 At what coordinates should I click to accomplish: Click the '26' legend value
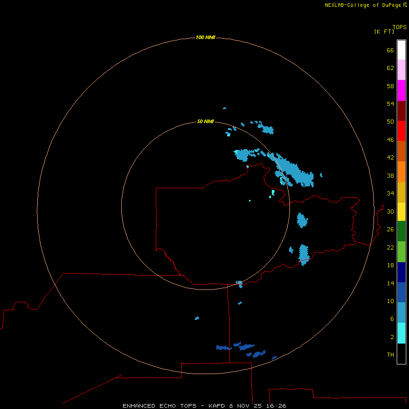[x=390, y=229]
